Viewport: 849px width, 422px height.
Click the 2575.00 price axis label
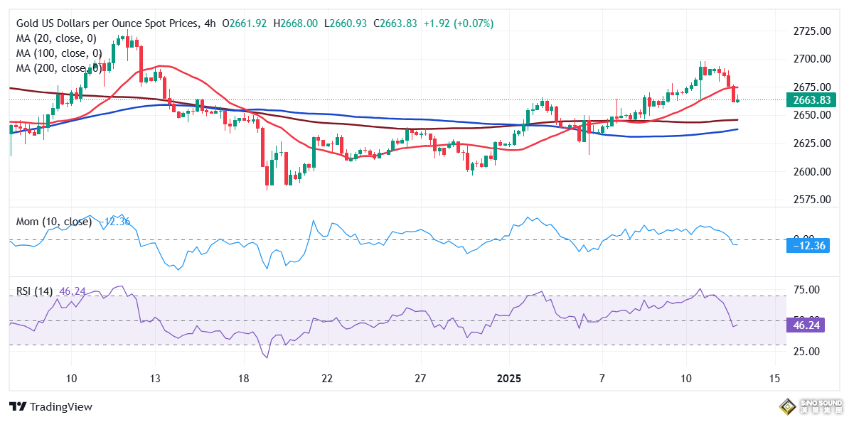813,200
